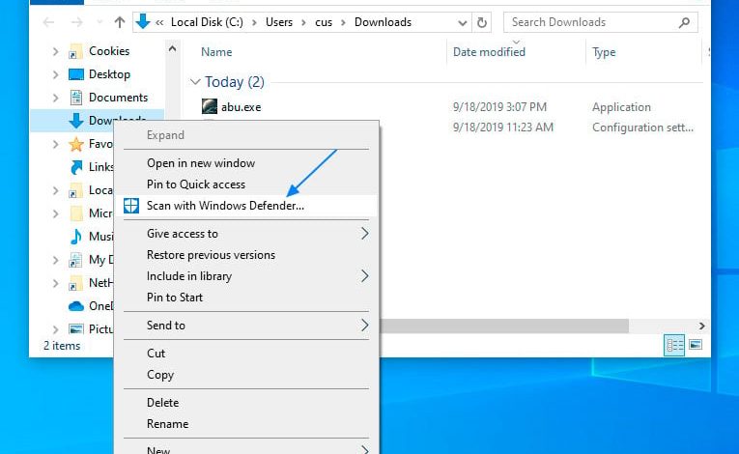The width and height of the screenshot is (739, 454).
Task: Click the Search Downloads field
Action: pyautogui.click(x=601, y=22)
